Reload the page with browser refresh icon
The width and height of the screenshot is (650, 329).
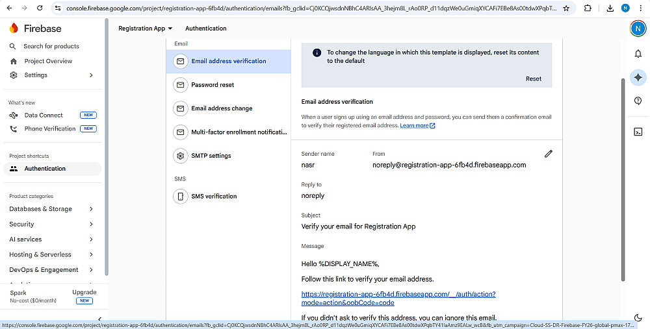40,8
